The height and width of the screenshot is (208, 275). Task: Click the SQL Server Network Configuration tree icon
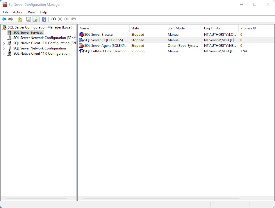coord(10,48)
